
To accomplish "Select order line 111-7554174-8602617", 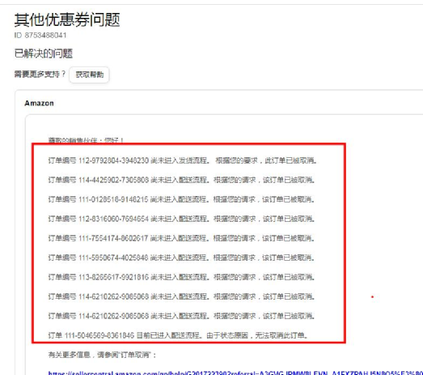I will 181,238.
